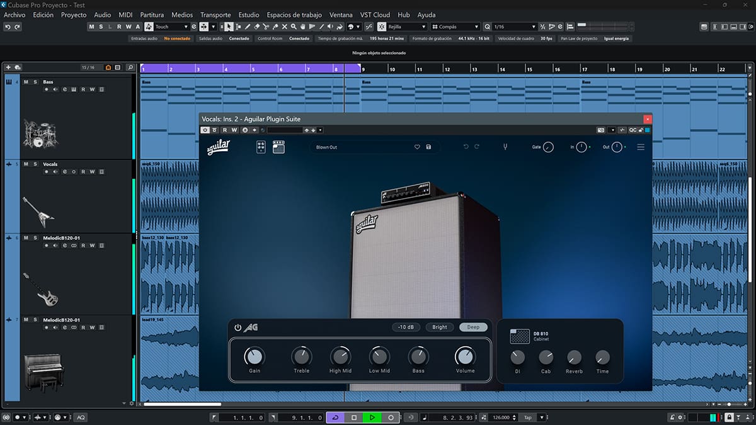Solo the Vocals track

35,164
